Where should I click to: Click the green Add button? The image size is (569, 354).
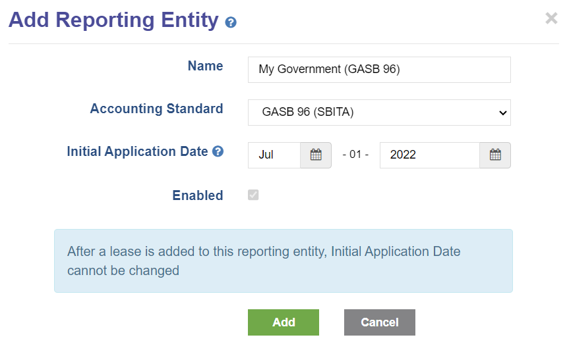click(284, 322)
